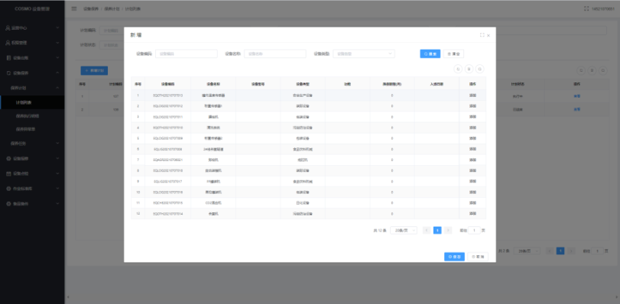The image size is (620, 304).
Task: Click the search toggle circular icon in dialog
Action: 479,69
